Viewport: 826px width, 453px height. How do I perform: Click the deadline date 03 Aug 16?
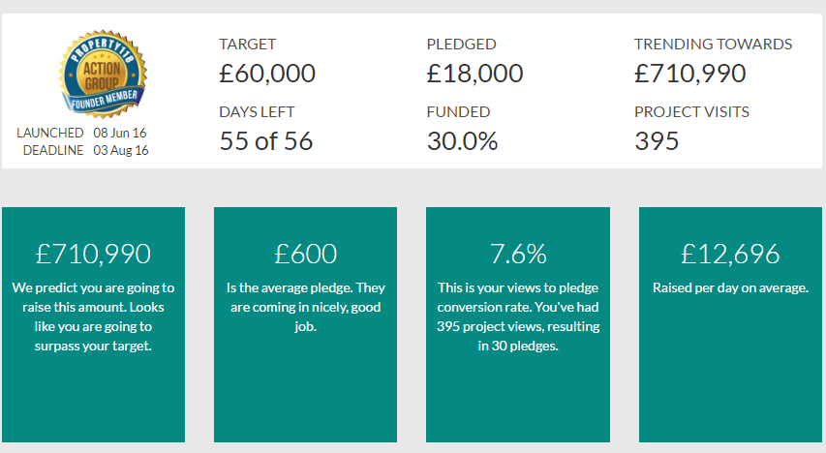[x=121, y=150]
